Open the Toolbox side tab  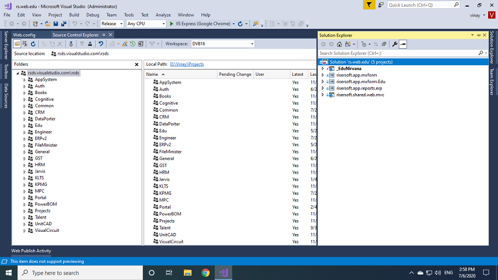point(6,71)
